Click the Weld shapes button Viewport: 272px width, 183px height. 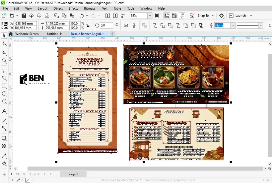tap(155, 26)
